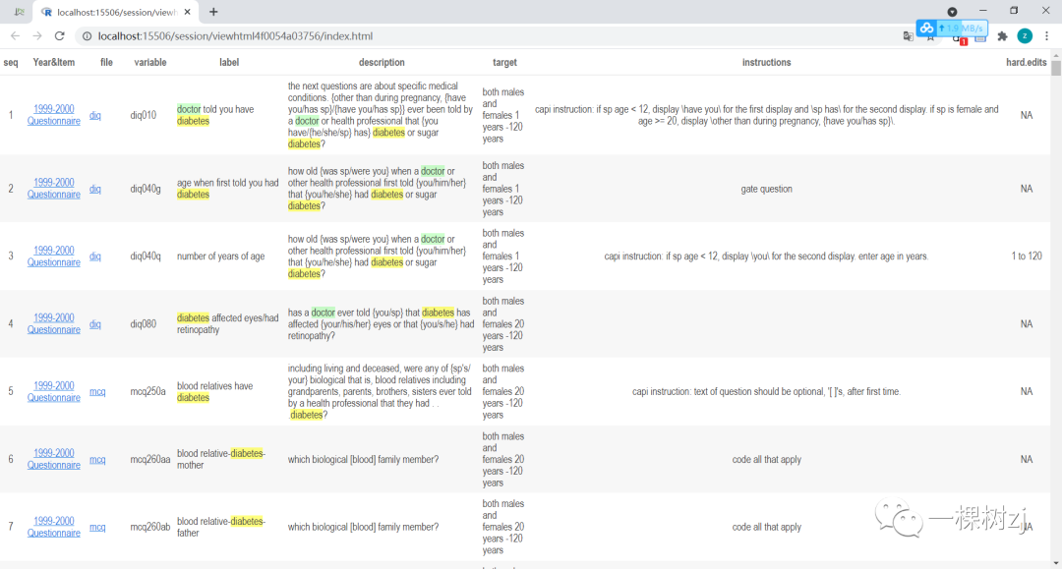Screen dimensions: 1062x569
Task: Select the variable cell diq040q
Action: [146, 256]
